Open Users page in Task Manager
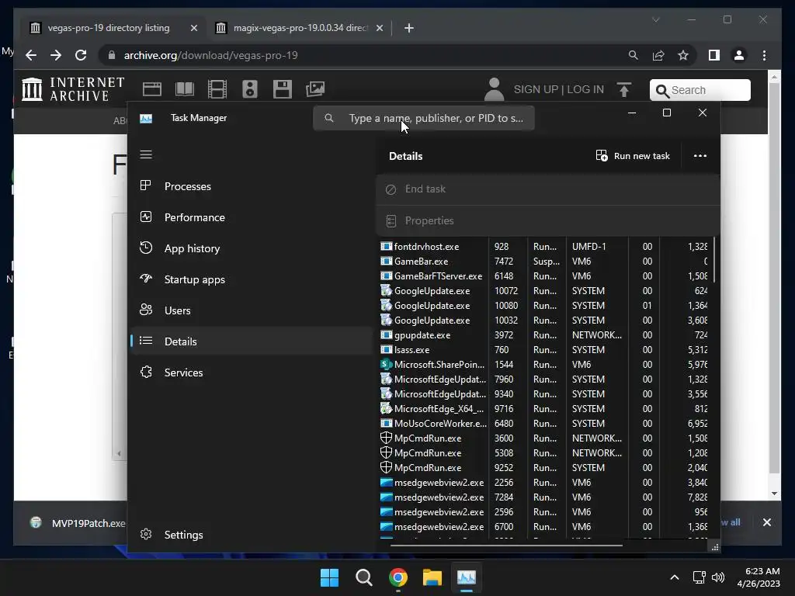Screen dimensions: 795x596 coord(251,310)
